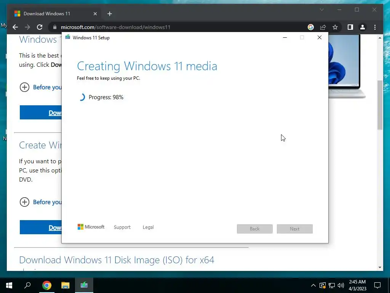Bookmark this tab star icon
This screenshot has height=293, width=390.
[x=335, y=27]
